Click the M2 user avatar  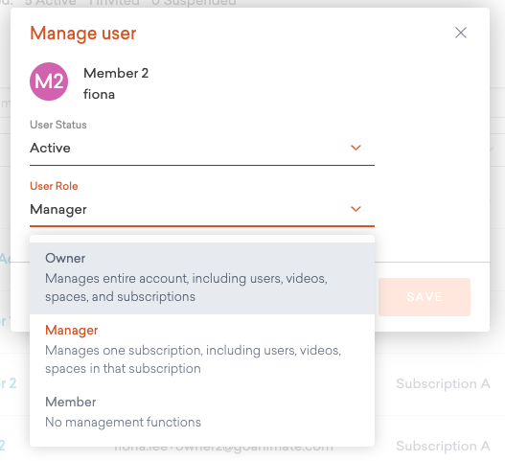click(x=49, y=81)
